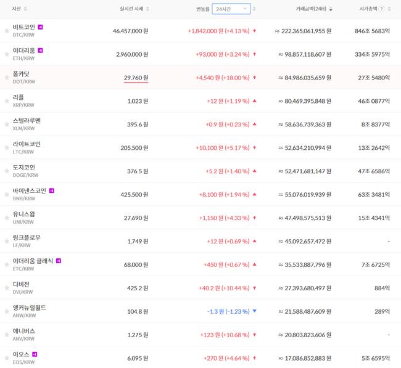Click the purple badge icon beside 비트코인

click(x=41, y=27)
